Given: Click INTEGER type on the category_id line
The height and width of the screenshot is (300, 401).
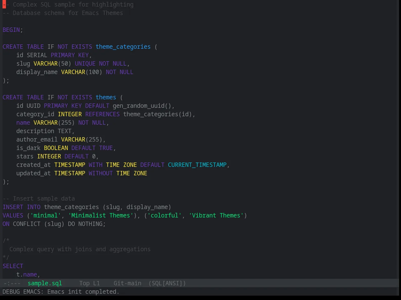Looking at the screenshot, I should click(70, 114).
